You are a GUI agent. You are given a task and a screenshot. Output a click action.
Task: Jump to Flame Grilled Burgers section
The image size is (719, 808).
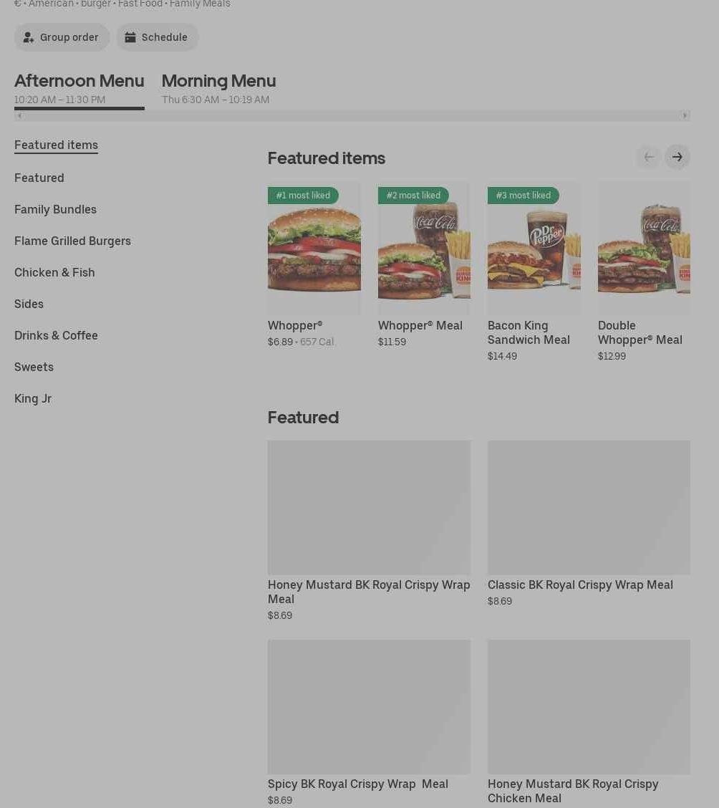pos(72,241)
